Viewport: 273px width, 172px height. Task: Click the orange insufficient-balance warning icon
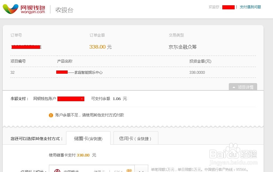[51, 115]
